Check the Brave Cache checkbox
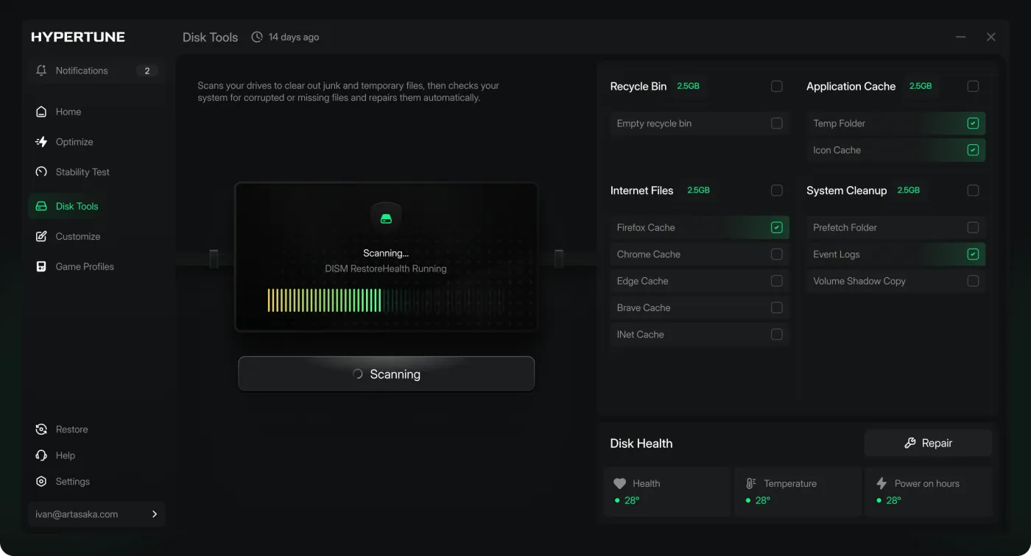Screen dimensions: 1031x556 (777, 307)
